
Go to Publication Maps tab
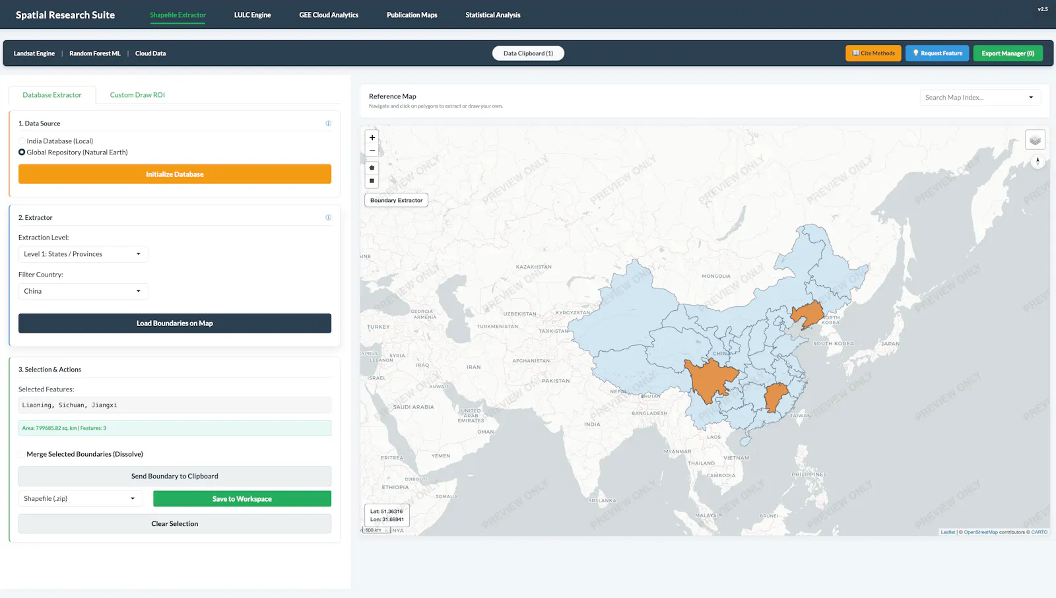click(412, 15)
